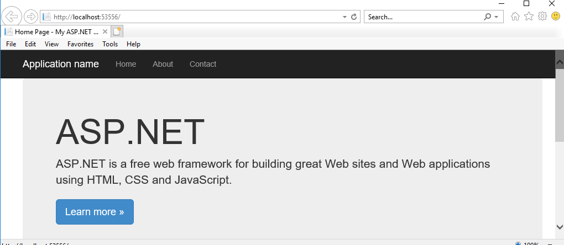Click the browser Forward arrow button
The width and height of the screenshot is (564, 245).
tap(31, 17)
